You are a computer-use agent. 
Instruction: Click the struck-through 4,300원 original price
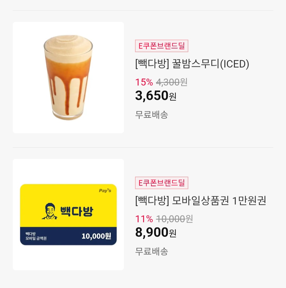tap(172, 82)
